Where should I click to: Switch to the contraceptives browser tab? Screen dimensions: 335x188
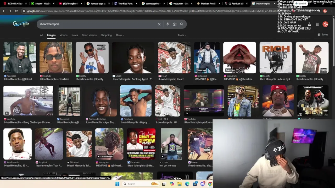(153, 4)
